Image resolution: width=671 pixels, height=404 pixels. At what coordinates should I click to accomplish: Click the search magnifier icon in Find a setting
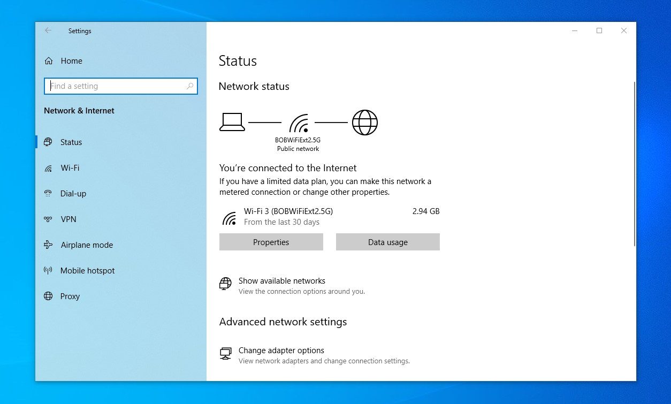tap(190, 86)
